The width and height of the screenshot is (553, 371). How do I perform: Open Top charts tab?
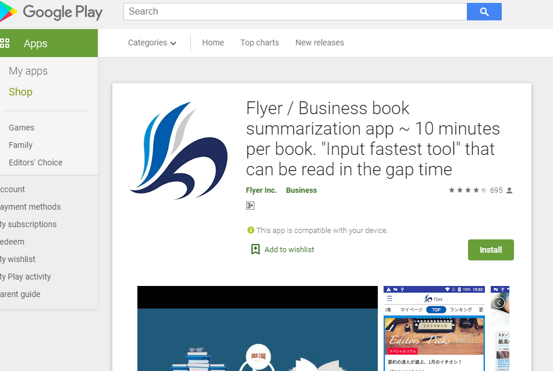[260, 43]
